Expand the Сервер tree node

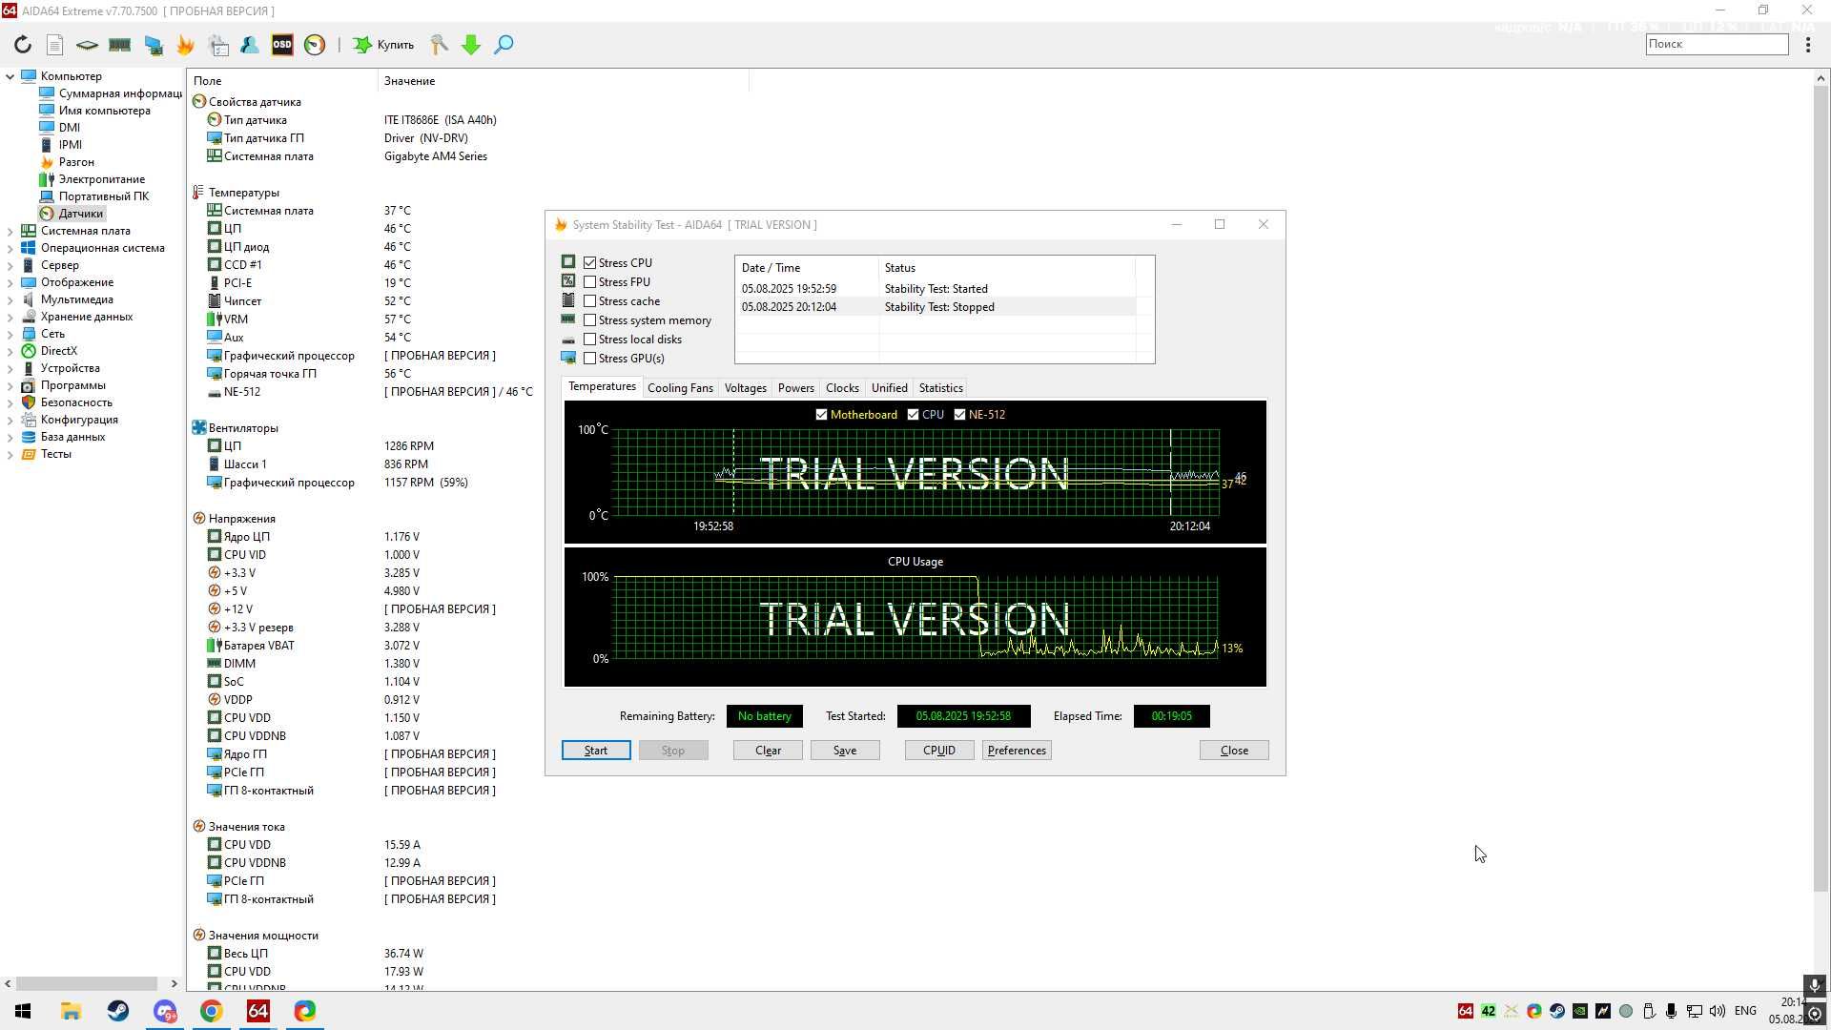(x=10, y=265)
